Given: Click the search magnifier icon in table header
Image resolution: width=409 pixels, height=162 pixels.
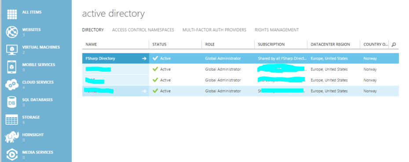Looking at the screenshot, I should pyautogui.click(x=394, y=45).
